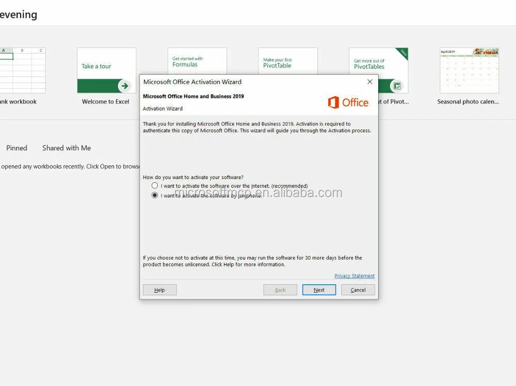Screen dimensions: 516x386
Task: Click the Help button
Action: point(159,289)
